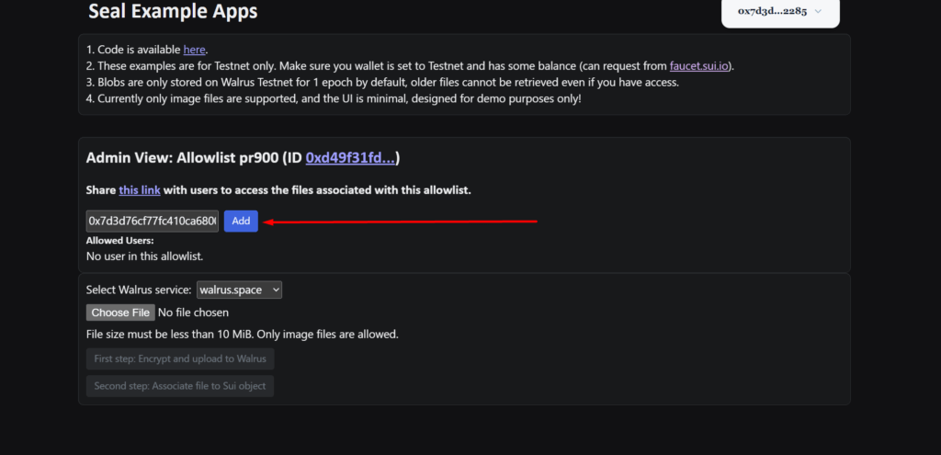Click the "No file chosen" label
The image size is (941, 455).
coord(193,313)
